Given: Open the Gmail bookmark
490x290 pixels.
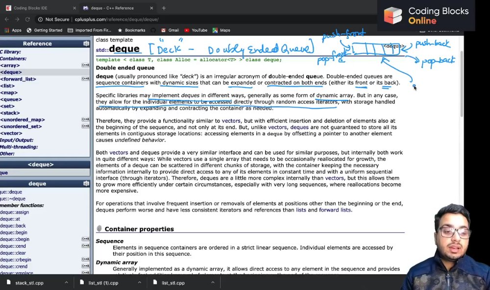Looking at the screenshot, I should click(170, 30).
